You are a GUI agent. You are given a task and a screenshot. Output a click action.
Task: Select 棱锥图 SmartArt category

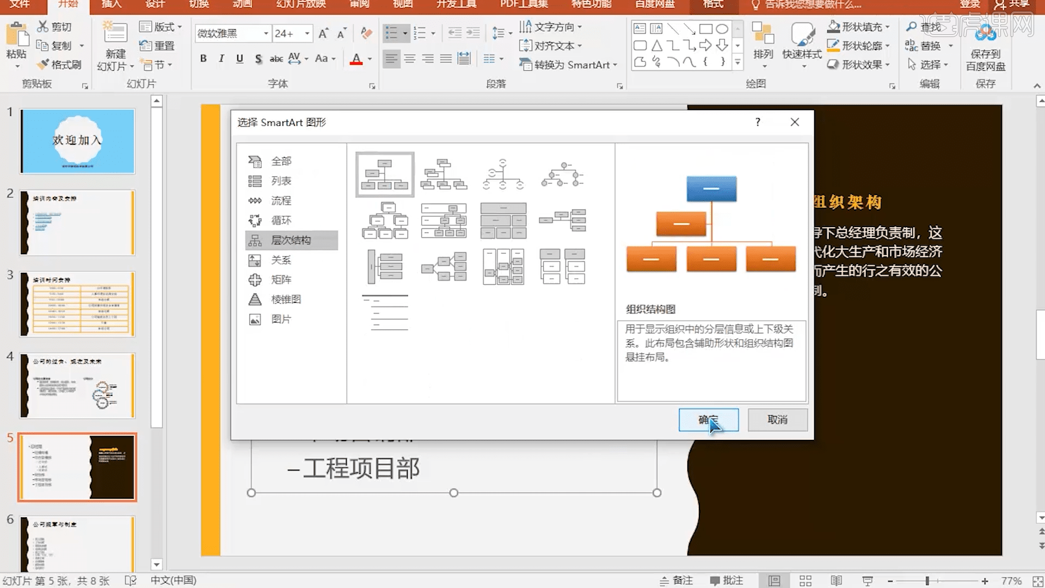tap(286, 299)
